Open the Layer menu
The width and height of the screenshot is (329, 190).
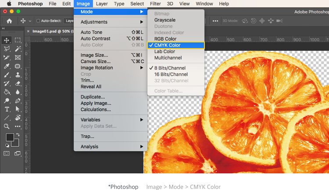click(x=102, y=4)
